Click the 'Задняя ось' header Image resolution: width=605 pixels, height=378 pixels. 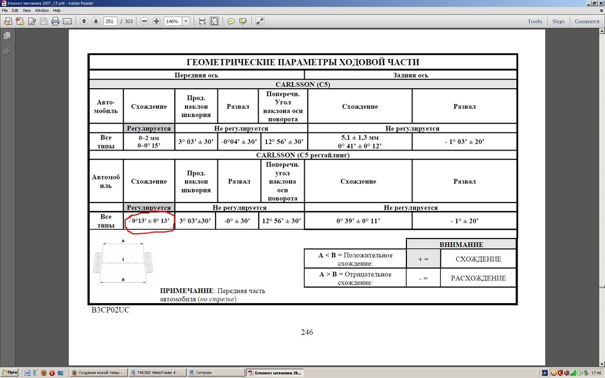point(411,75)
